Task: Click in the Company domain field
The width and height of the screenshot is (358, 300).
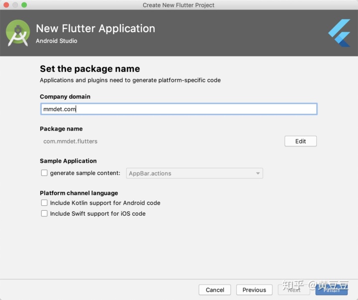Action: [x=179, y=109]
